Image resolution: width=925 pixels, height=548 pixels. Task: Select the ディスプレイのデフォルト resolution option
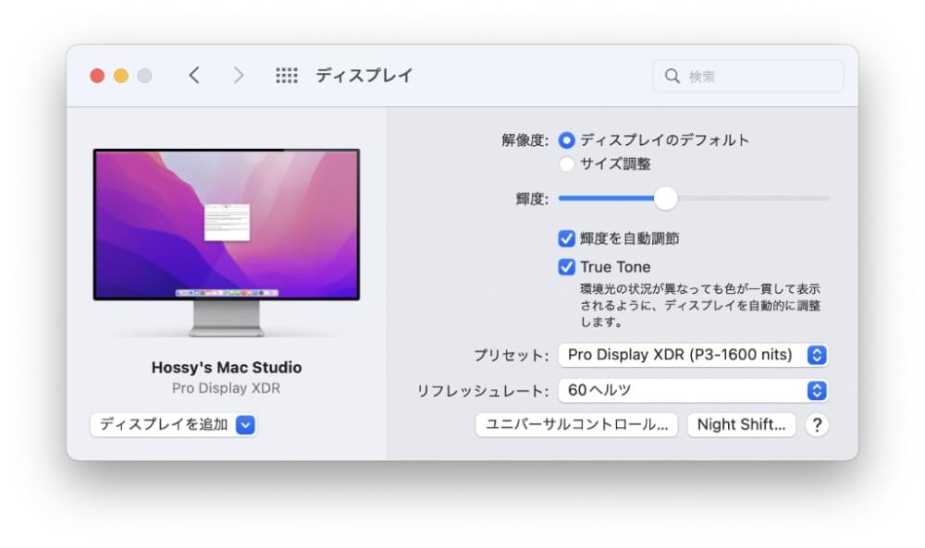tap(567, 140)
